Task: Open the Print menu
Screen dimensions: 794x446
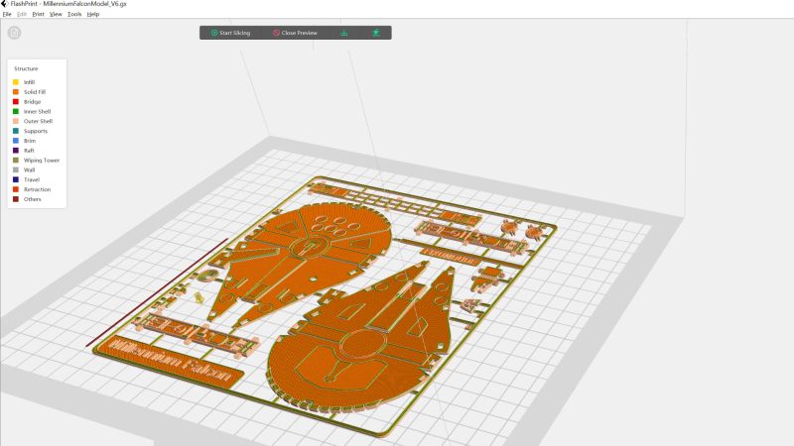Action: (38, 14)
